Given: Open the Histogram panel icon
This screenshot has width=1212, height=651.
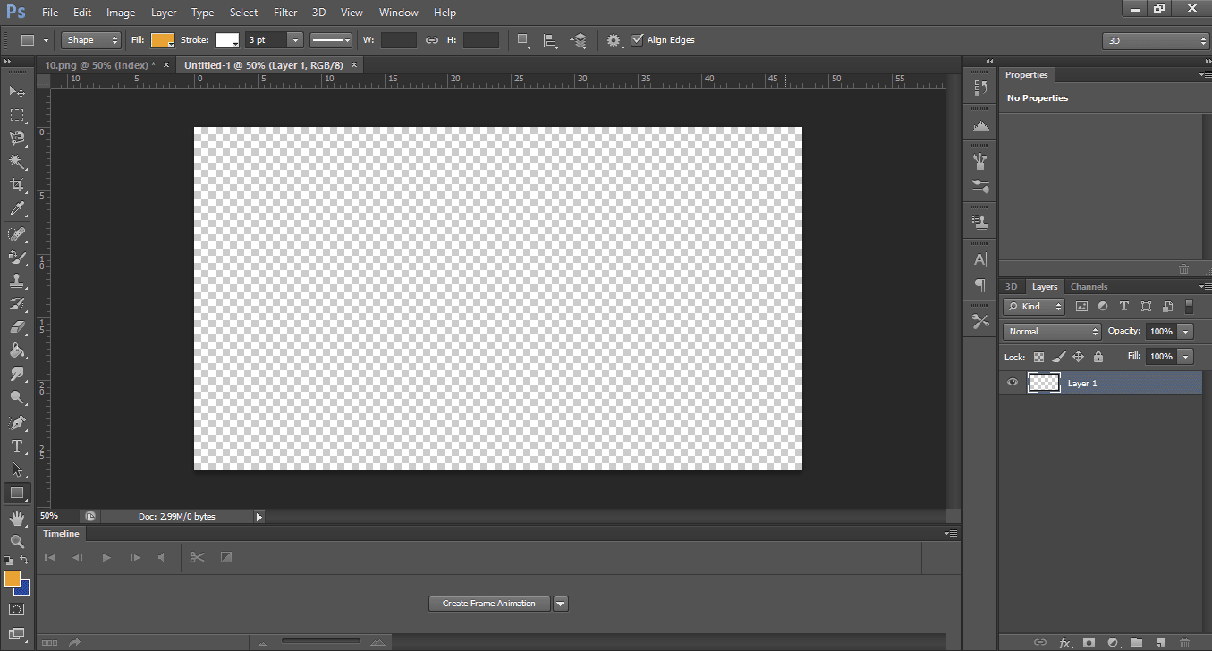Looking at the screenshot, I should (980, 126).
